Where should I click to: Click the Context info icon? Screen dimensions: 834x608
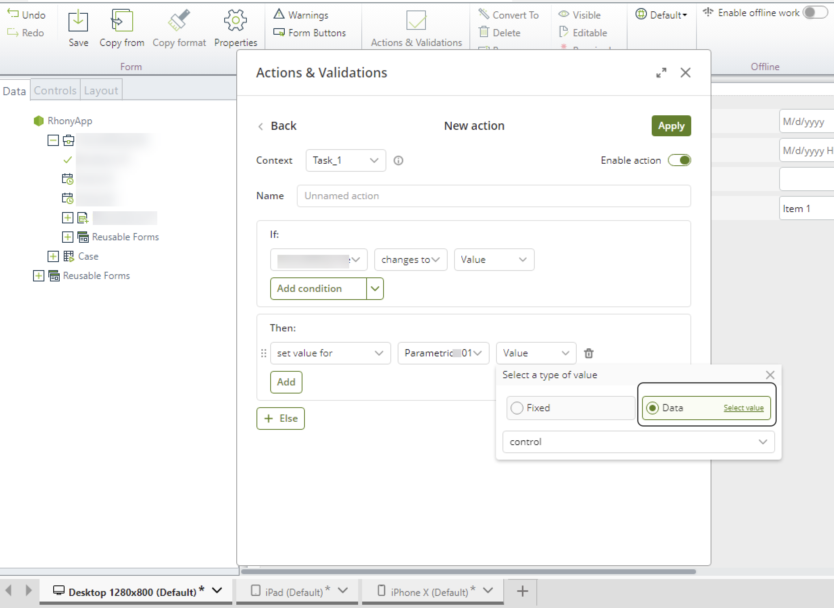click(398, 161)
